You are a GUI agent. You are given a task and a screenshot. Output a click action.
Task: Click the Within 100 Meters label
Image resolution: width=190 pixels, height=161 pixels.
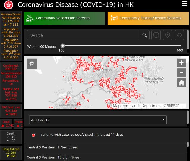[42, 47]
